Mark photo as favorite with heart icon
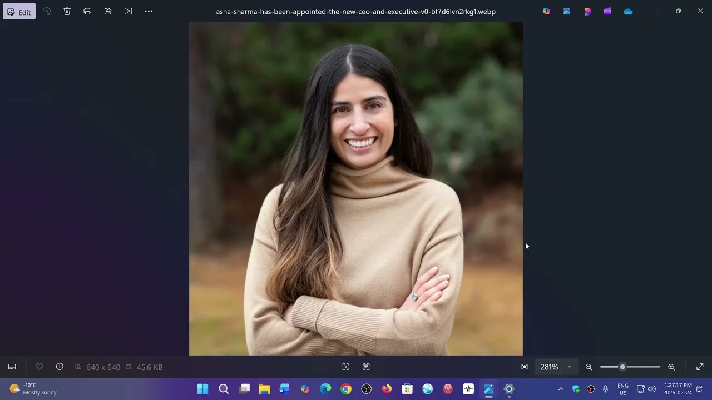The image size is (712, 400). (39, 367)
